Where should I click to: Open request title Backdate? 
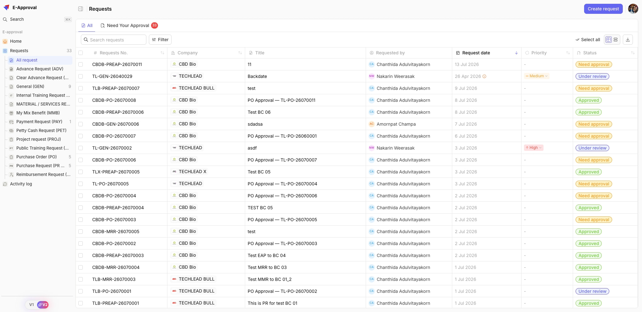coord(257,76)
